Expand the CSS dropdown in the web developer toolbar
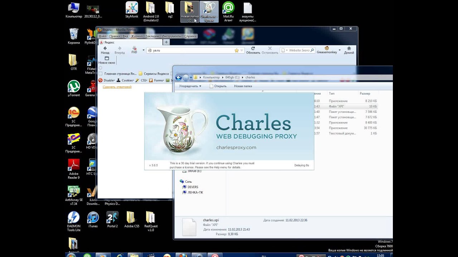The width and height of the screenshot is (458, 257). (141, 80)
